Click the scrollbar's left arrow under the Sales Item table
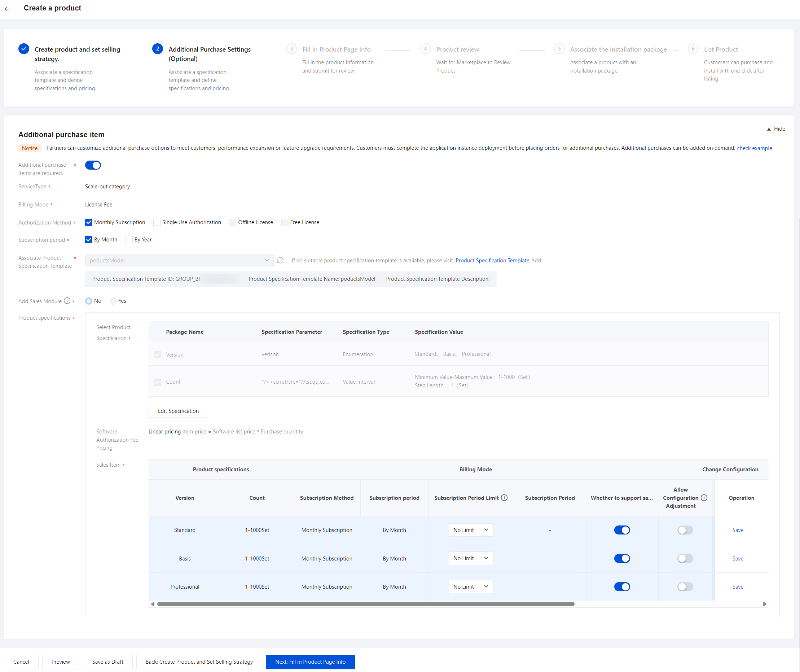 153,604
